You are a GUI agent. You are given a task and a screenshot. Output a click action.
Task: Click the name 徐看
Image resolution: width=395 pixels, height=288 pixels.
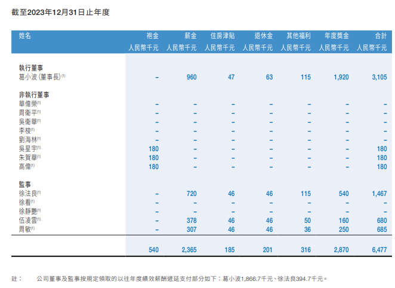[26, 202]
